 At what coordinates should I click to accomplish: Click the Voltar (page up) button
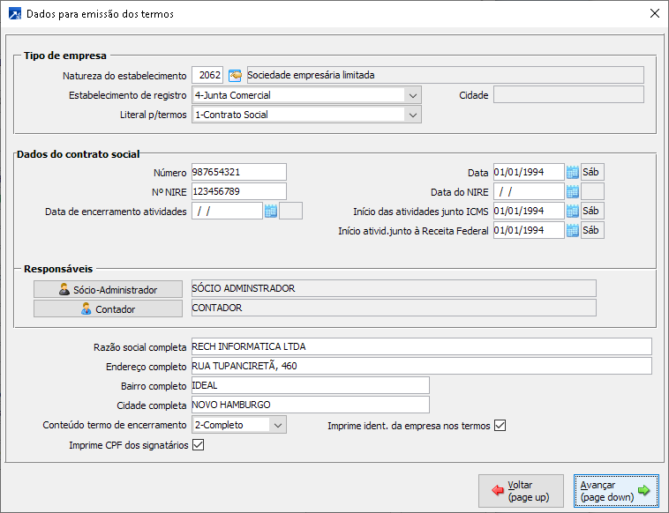[521, 491]
